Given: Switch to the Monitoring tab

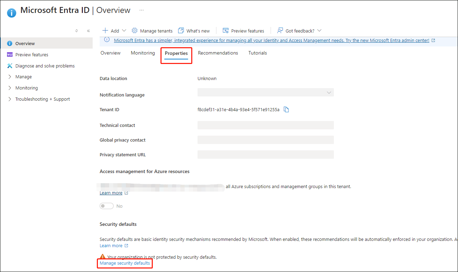Looking at the screenshot, I should coord(143,53).
